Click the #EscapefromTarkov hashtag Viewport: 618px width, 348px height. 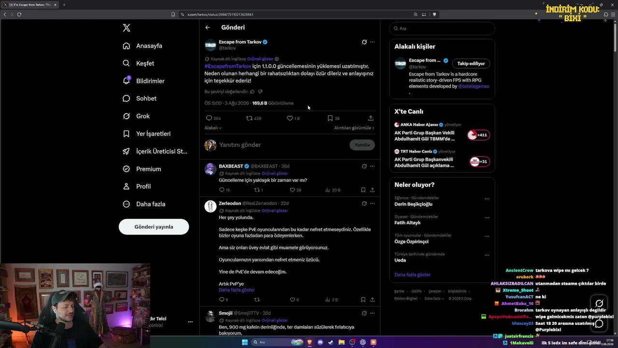(228, 66)
